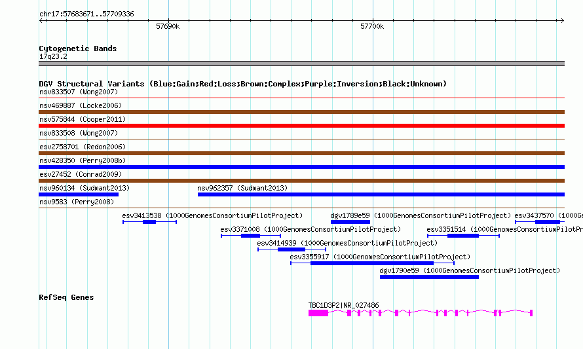This screenshot has height=349, width=583.
Task: Click the red nsv575844 loss bar
Action: click(301, 126)
